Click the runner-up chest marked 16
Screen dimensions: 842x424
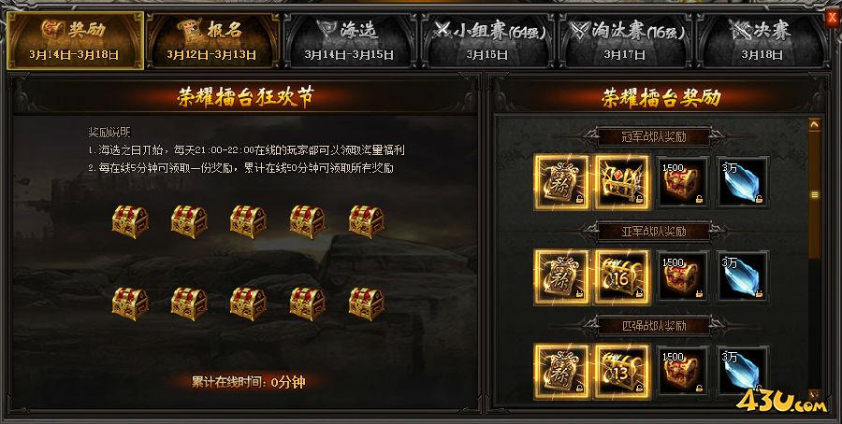tap(622, 277)
